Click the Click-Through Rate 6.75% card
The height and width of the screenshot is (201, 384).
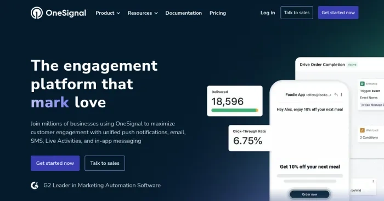[x=249, y=138]
